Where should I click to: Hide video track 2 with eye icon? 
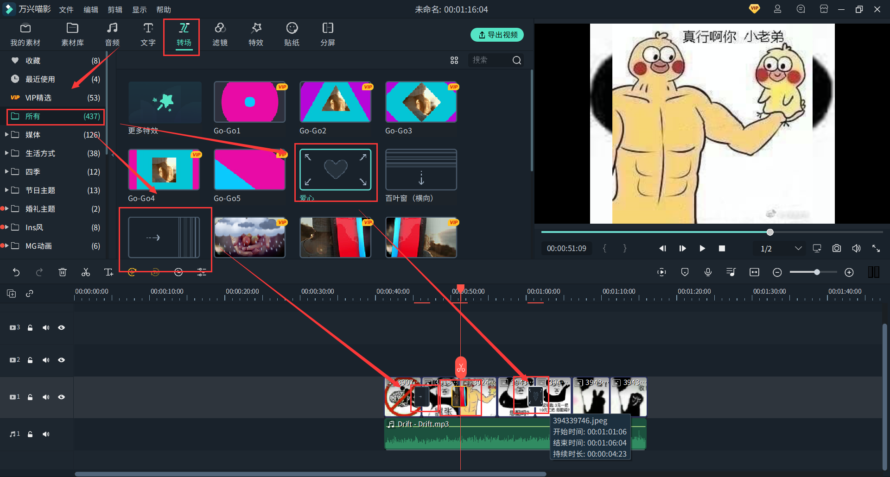point(61,360)
